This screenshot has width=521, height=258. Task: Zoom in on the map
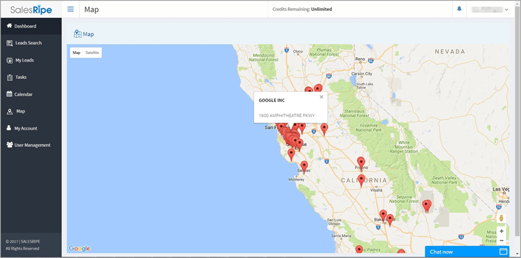502,231
